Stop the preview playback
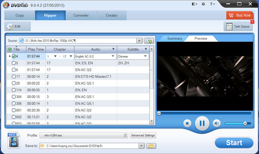This screenshot has width=259, height=154. tap(187, 123)
